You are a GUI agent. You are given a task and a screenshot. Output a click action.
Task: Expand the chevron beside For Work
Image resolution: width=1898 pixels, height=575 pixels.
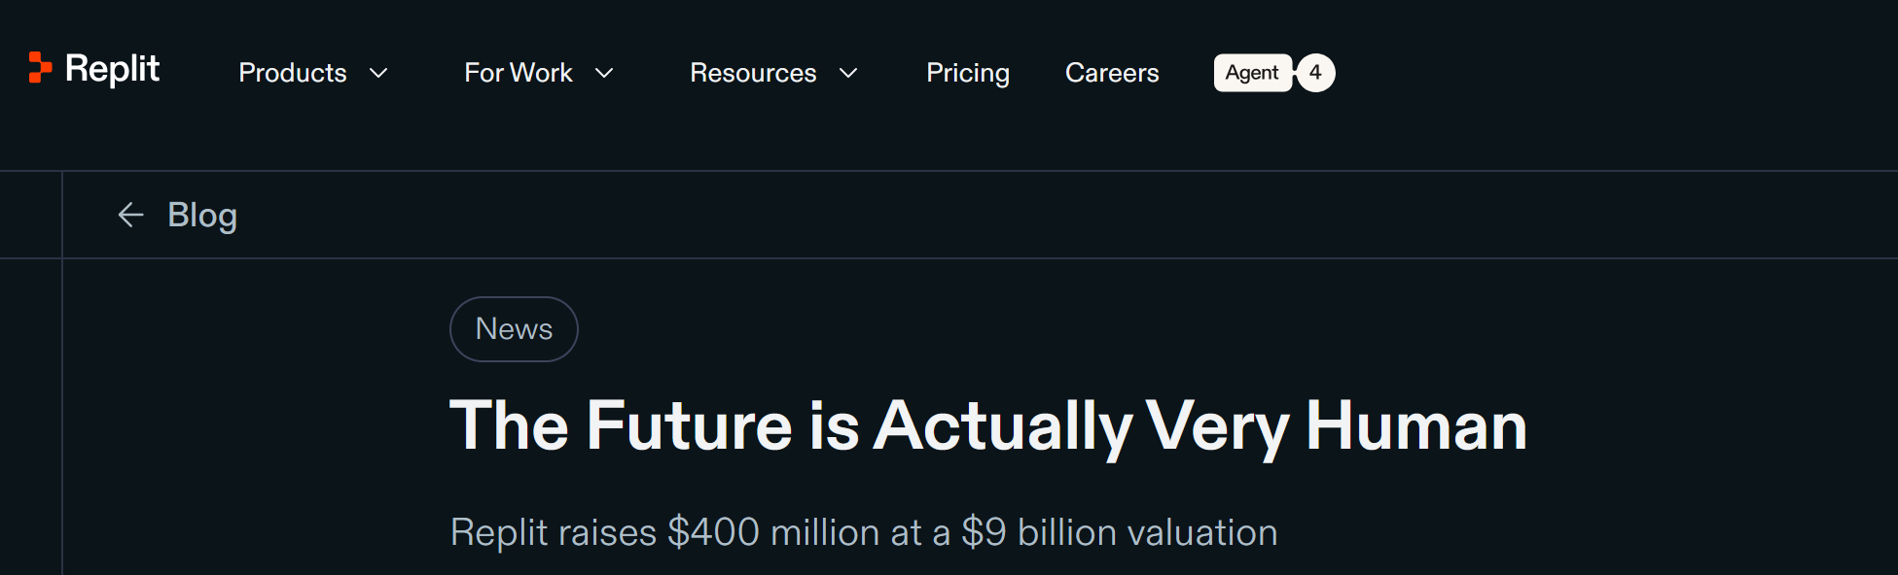pos(604,73)
